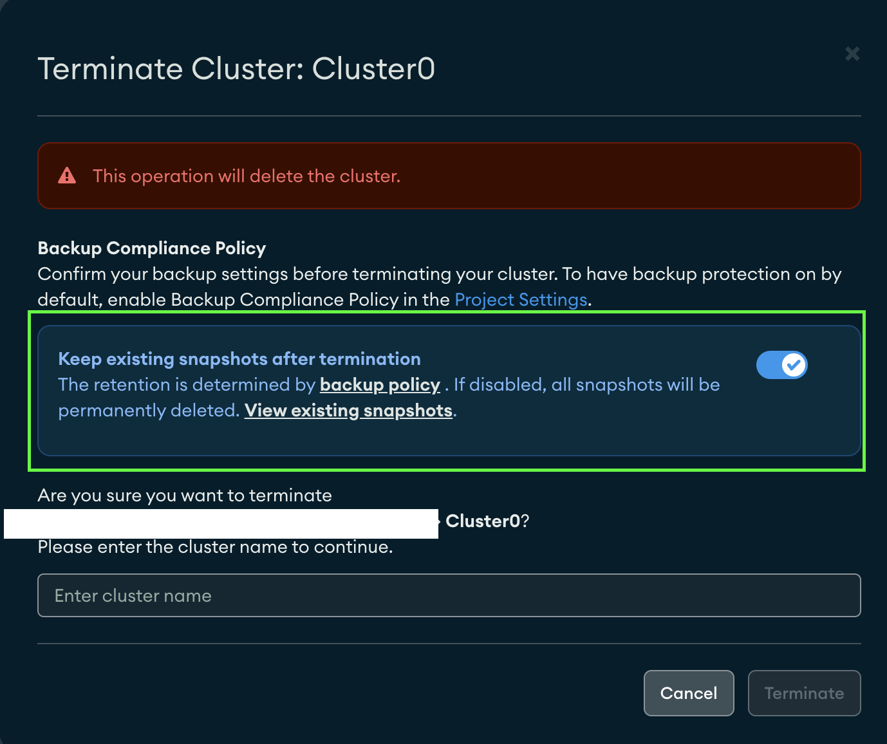
Task: Click the white redacted block
Action: pos(221,524)
